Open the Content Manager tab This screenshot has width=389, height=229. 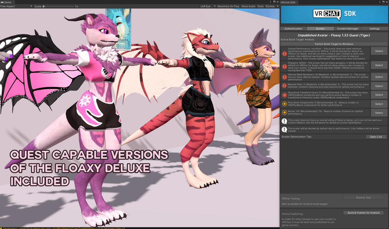[x=348, y=29]
